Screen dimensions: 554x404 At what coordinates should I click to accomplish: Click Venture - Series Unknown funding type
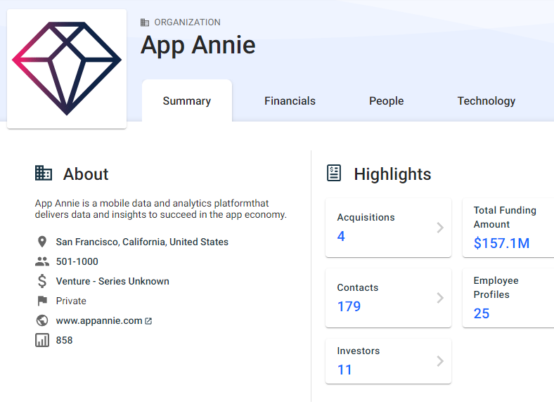[112, 282]
